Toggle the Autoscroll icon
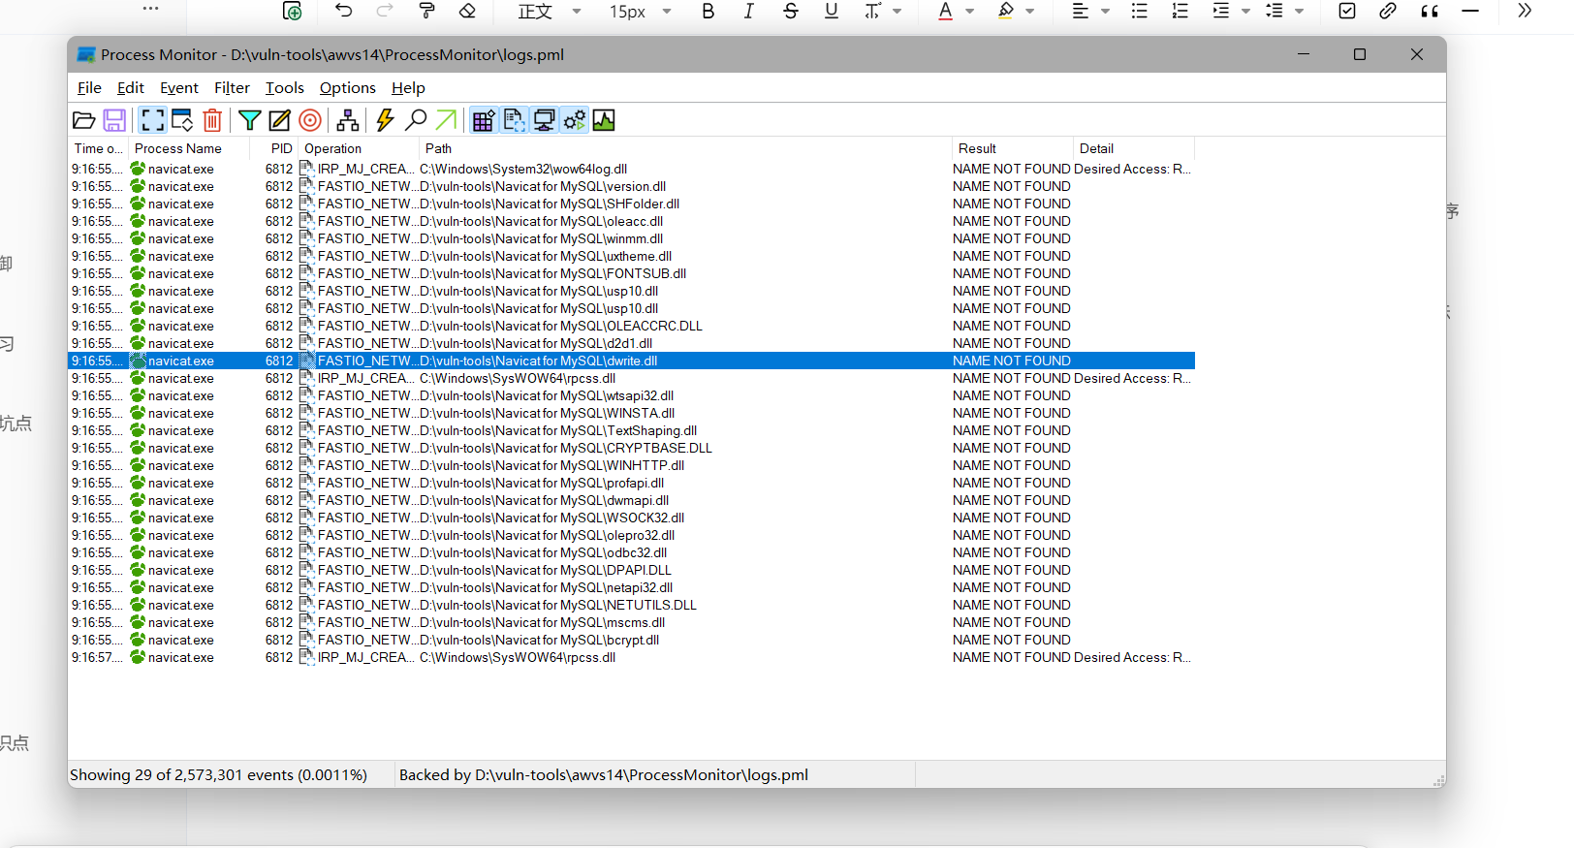Viewport: 1574px width, 848px height. (182, 120)
